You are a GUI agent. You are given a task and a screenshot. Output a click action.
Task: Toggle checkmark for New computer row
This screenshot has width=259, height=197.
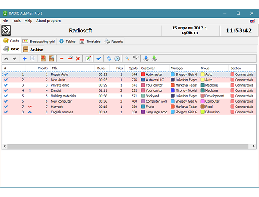[6, 101]
